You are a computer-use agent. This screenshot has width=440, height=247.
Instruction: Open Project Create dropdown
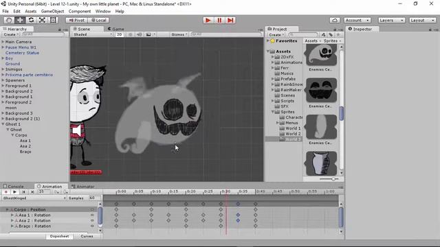coord(276,35)
